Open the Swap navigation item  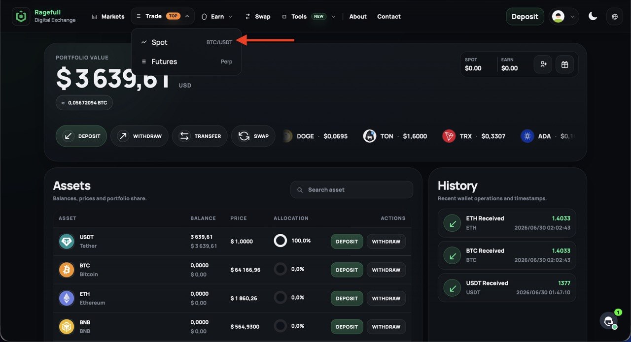pyautogui.click(x=258, y=16)
